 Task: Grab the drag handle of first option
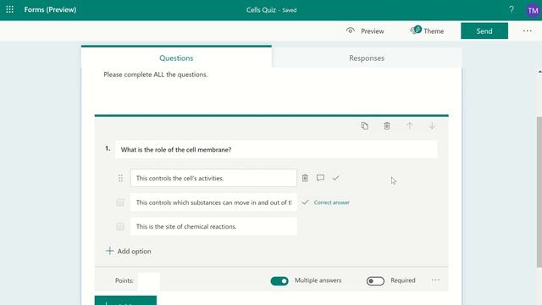(x=120, y=178)
